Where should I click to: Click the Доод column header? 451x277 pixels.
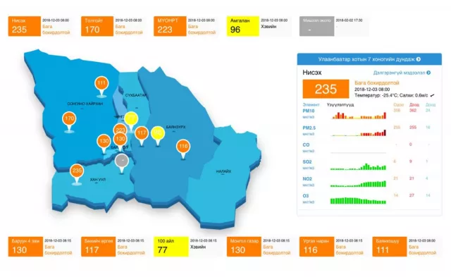[431, 105]
